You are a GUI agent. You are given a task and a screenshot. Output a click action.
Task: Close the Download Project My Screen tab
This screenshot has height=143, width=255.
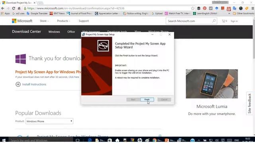pos(35,3)
